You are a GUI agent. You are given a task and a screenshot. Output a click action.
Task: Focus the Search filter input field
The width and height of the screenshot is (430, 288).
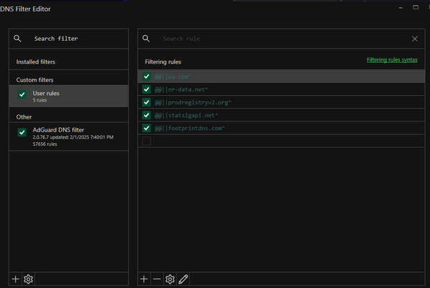pos(69,39)
